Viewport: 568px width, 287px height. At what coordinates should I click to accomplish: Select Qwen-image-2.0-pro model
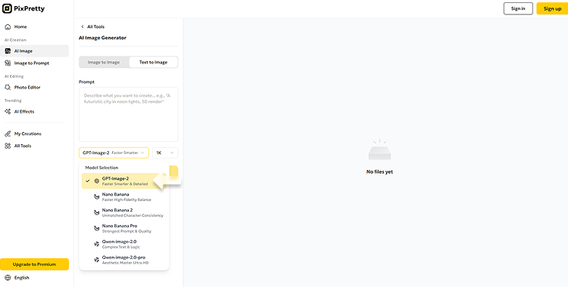click(124, 260)
